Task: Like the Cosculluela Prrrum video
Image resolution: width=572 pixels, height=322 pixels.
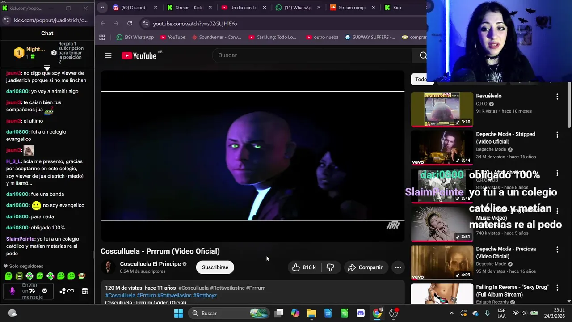Action: point(304,267)
